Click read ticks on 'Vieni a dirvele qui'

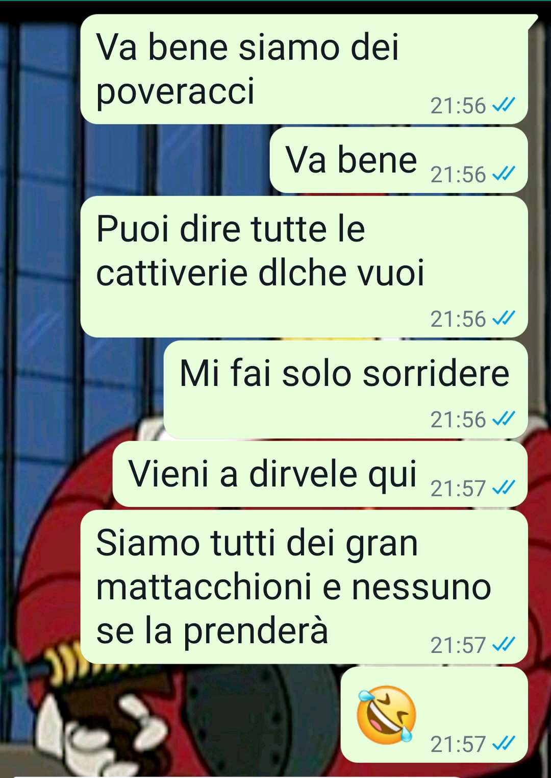point(504,488)
